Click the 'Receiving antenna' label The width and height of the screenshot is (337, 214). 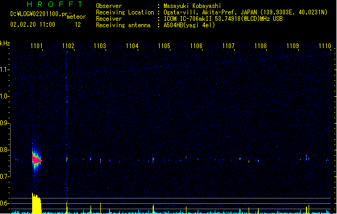(123, 25)
